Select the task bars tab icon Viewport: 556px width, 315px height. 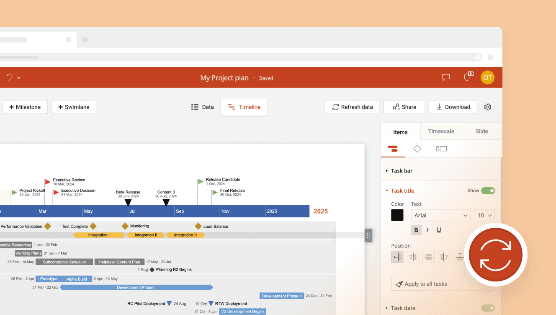pyautogui.click(x=393, y=149)
